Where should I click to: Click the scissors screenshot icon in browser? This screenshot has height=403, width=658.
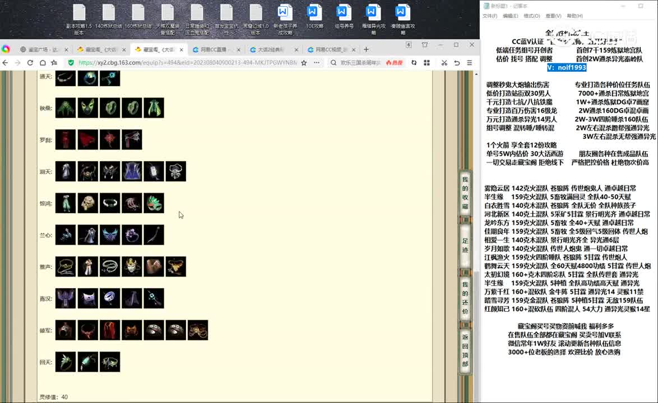pos(444,63)
